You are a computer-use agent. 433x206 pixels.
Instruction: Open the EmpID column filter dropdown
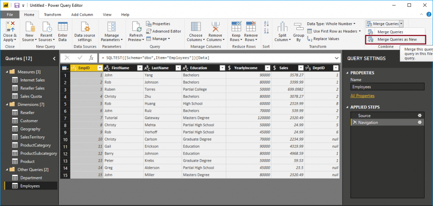point(100,68)
